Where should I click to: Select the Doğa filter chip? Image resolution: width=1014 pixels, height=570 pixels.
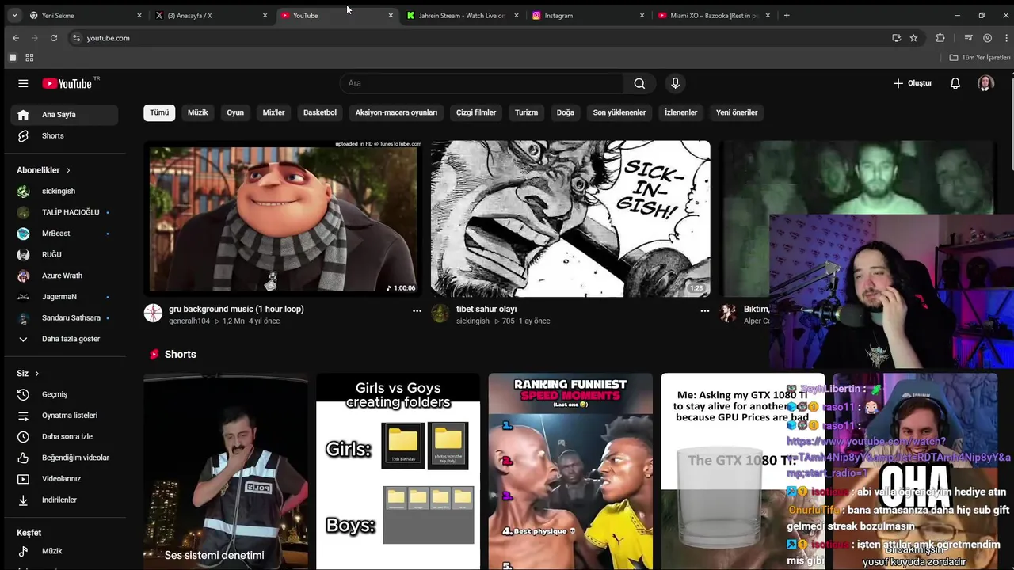click(566, 112)
